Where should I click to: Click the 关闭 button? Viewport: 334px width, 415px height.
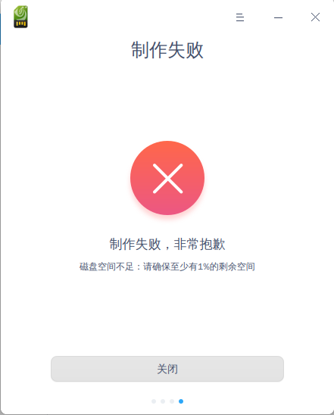[x=167, y=369]
